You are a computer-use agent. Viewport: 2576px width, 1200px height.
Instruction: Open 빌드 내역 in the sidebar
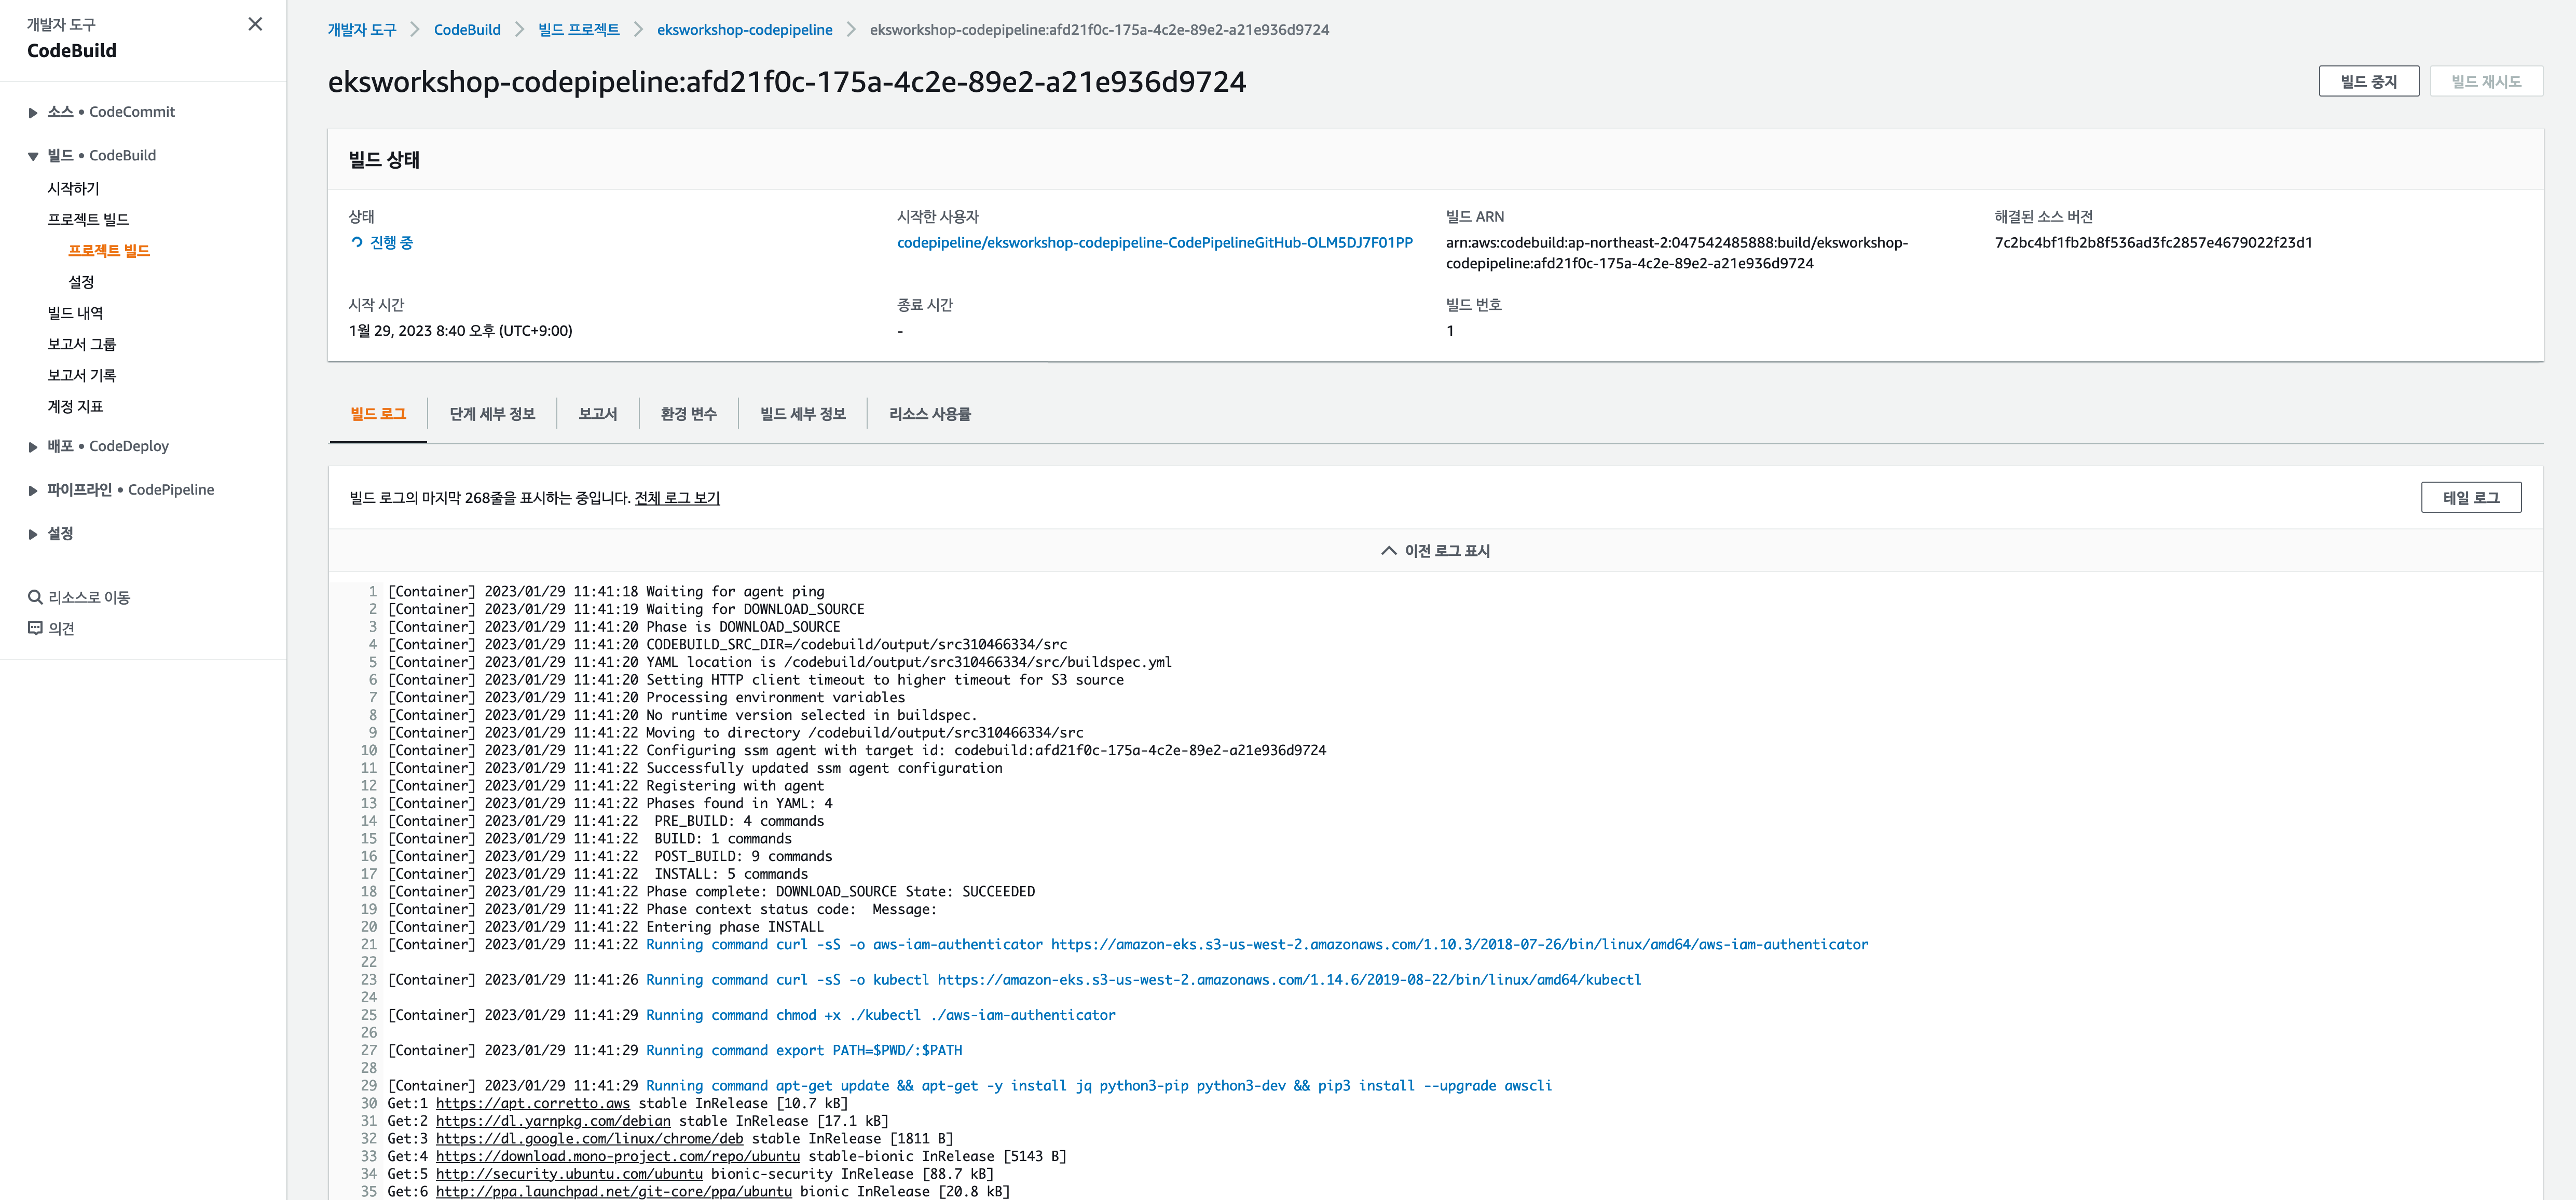pyautogui.click(x=75, y=313)
